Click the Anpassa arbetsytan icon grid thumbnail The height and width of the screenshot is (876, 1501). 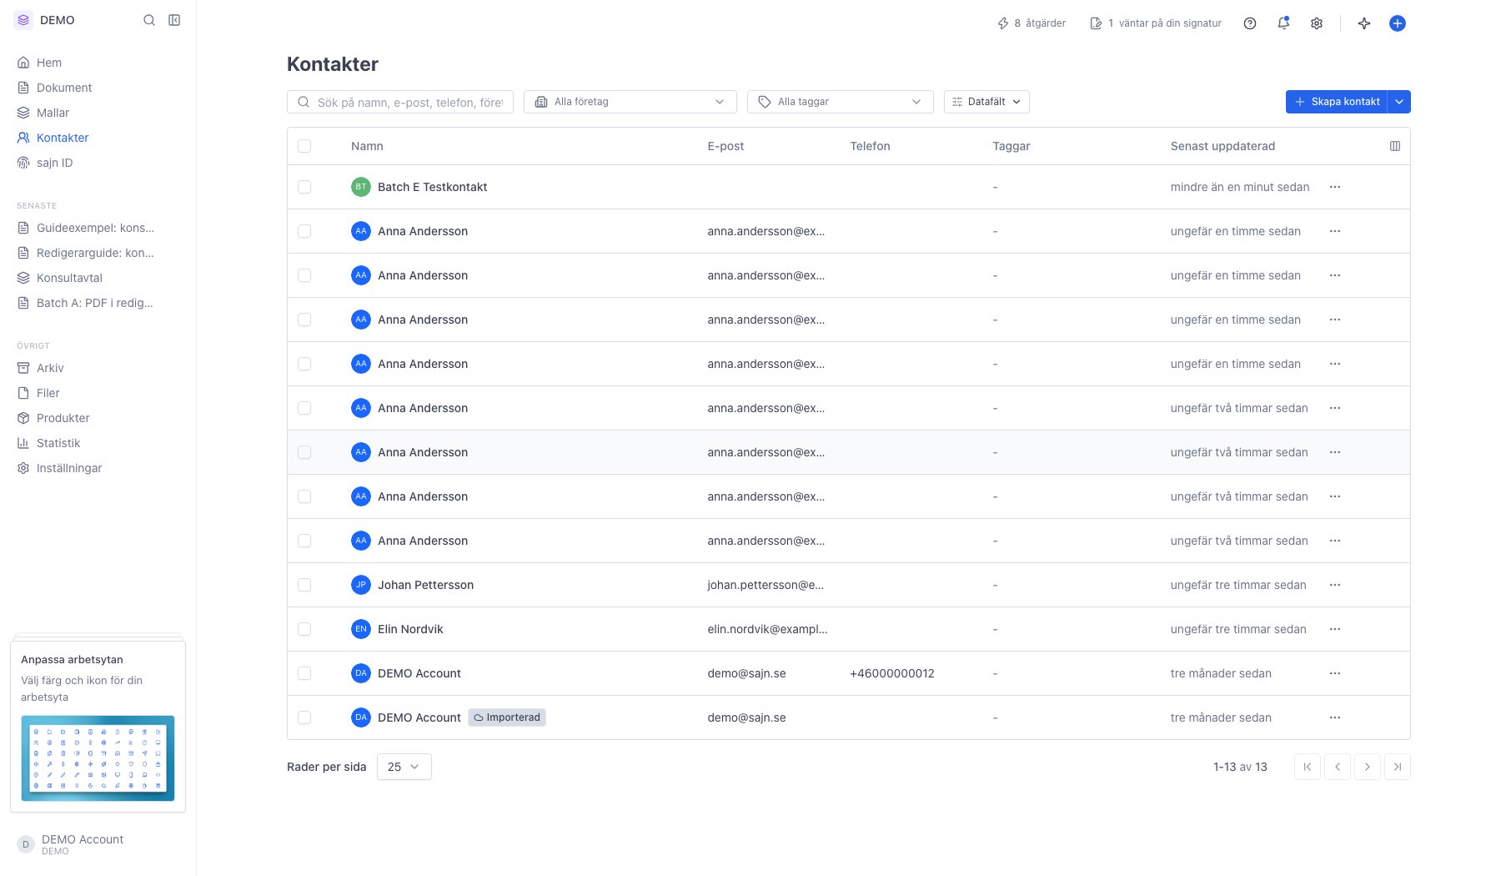(x=98, y=758)
